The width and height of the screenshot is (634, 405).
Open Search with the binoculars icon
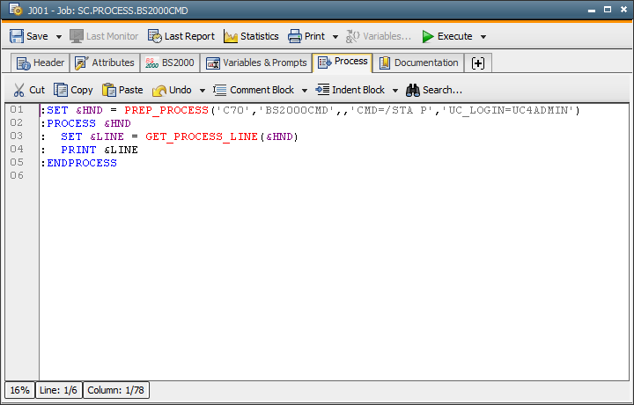pyautogui.click(x=413, y=90)
